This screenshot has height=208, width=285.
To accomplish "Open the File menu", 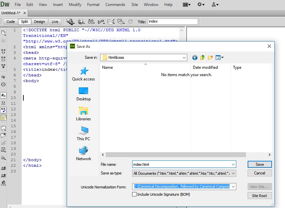I will click(18, 5).
